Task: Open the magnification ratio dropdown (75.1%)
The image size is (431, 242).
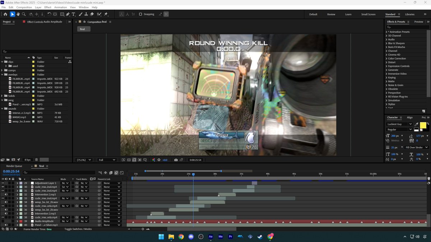Action: pyautogui.click(x=83, y=160)
